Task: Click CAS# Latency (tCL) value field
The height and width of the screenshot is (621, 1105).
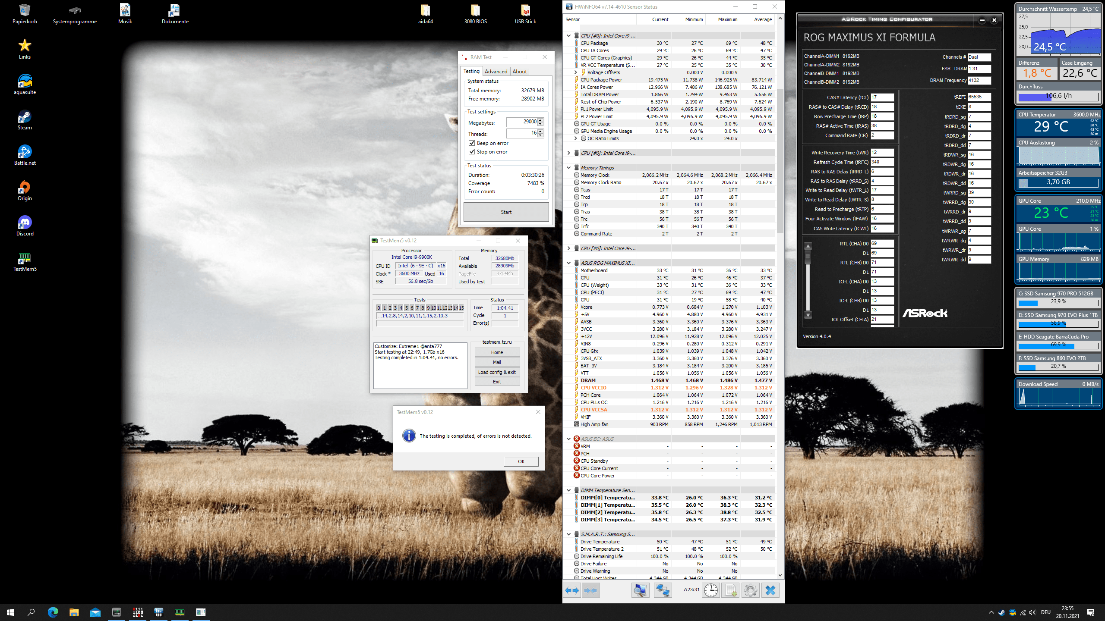Action: click(x=882, y=97)
